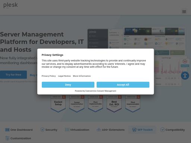Select the One Dashboard tab
This screenshot has width=191, height=143.
coord(19,130)
